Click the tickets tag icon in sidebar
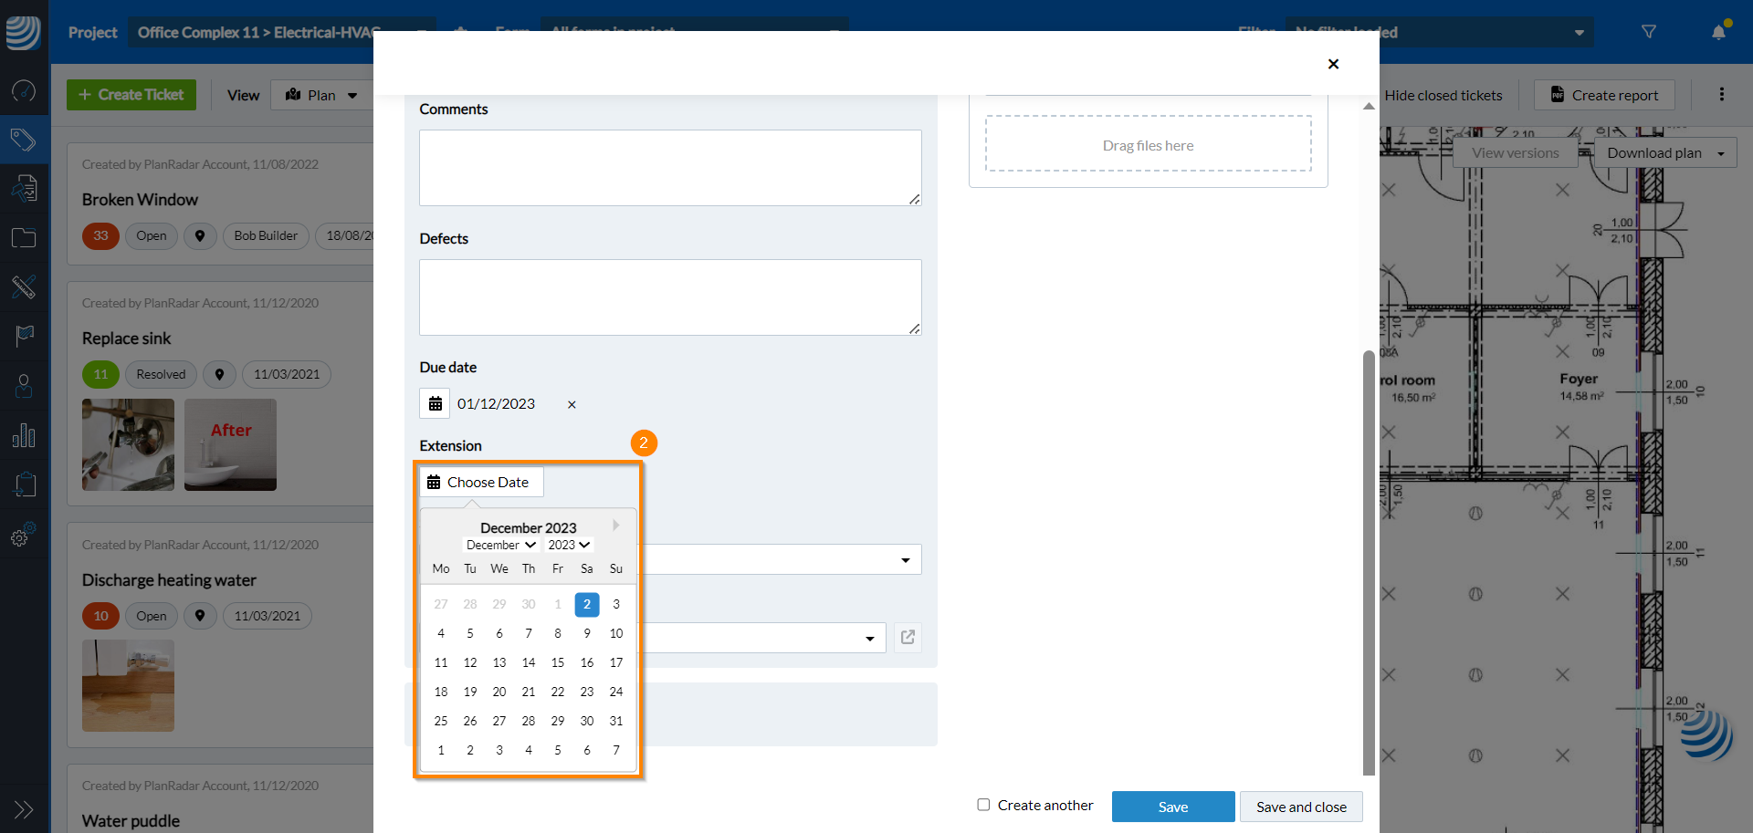Image resolution: width=1753 pixels, height=833 pixels. pyautogui.click(x=24, y=140)
